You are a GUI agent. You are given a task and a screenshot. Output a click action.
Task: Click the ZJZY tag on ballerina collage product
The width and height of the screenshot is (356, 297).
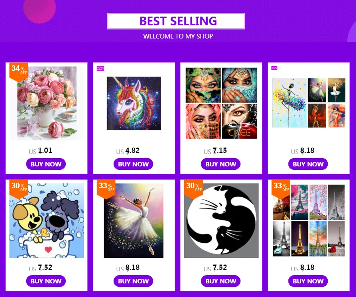(274, 68)
